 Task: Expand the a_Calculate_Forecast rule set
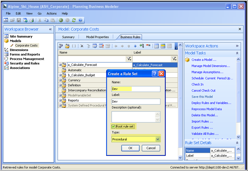point(60,65)
